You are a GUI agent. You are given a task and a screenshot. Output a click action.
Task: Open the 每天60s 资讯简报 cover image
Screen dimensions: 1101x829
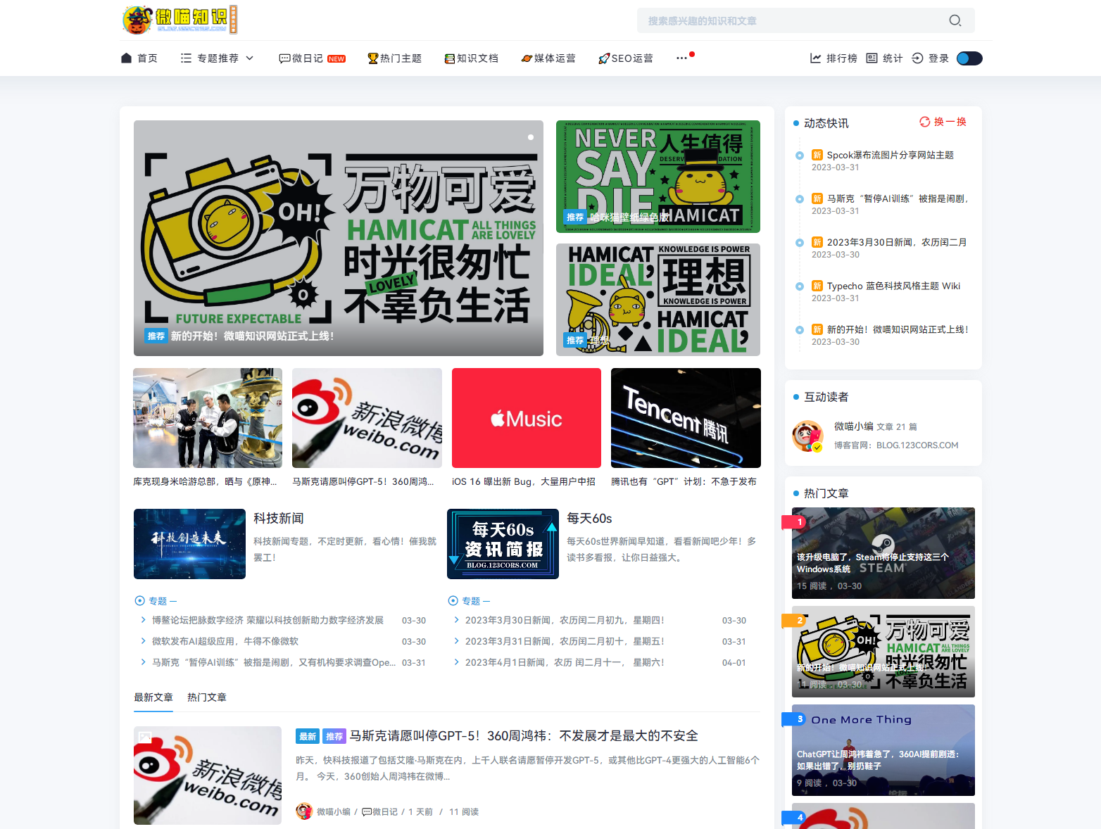pyautogui.click(x=503, y=544)
